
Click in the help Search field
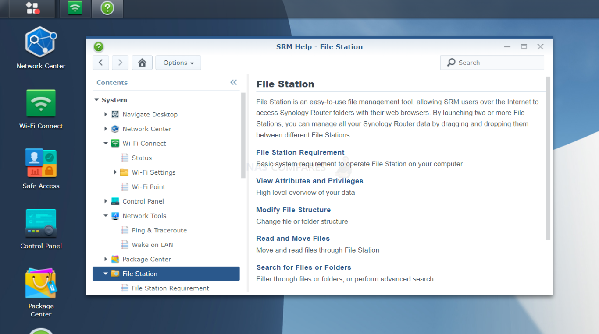tap(492, 63)
